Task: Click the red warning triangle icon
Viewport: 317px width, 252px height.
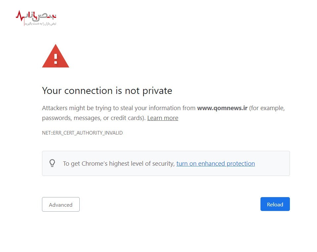Action: click(x=56, y=57)
